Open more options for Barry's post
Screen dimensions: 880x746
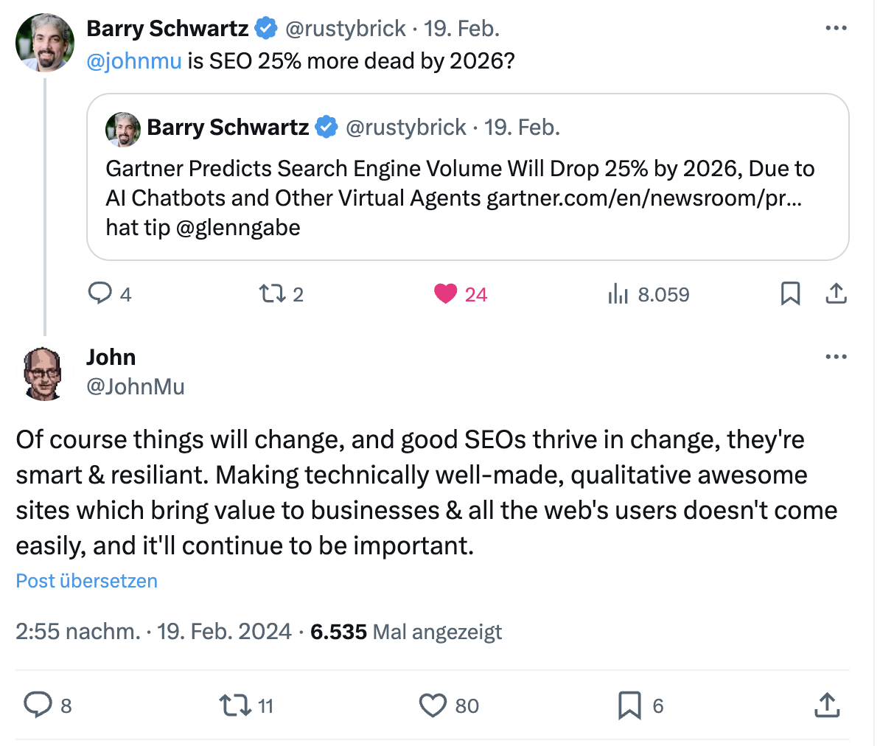point(836,29)
